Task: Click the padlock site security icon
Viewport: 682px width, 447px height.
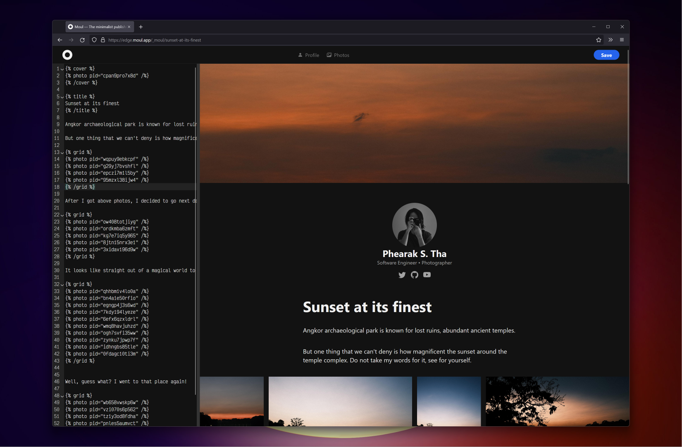Action: click(103, 40)
